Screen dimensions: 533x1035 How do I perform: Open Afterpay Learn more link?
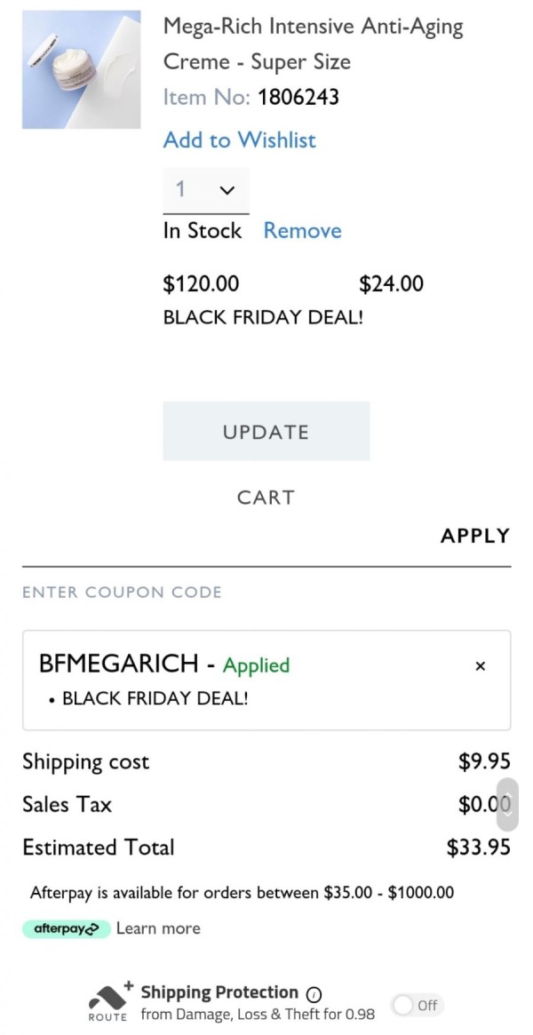point(158,928)
